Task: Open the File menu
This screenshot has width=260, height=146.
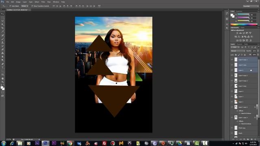Action: pyautogui.click(x=7, y=2)
